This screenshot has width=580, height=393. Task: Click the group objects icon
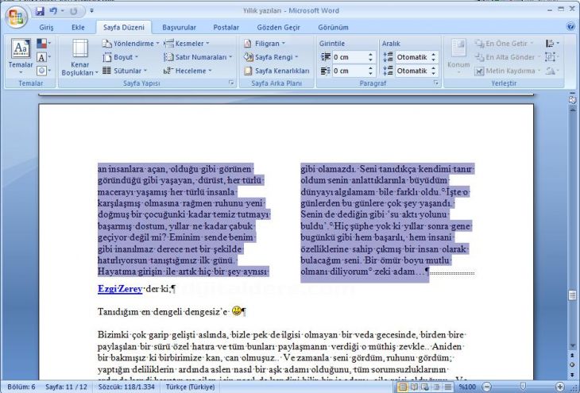[551, 57]
